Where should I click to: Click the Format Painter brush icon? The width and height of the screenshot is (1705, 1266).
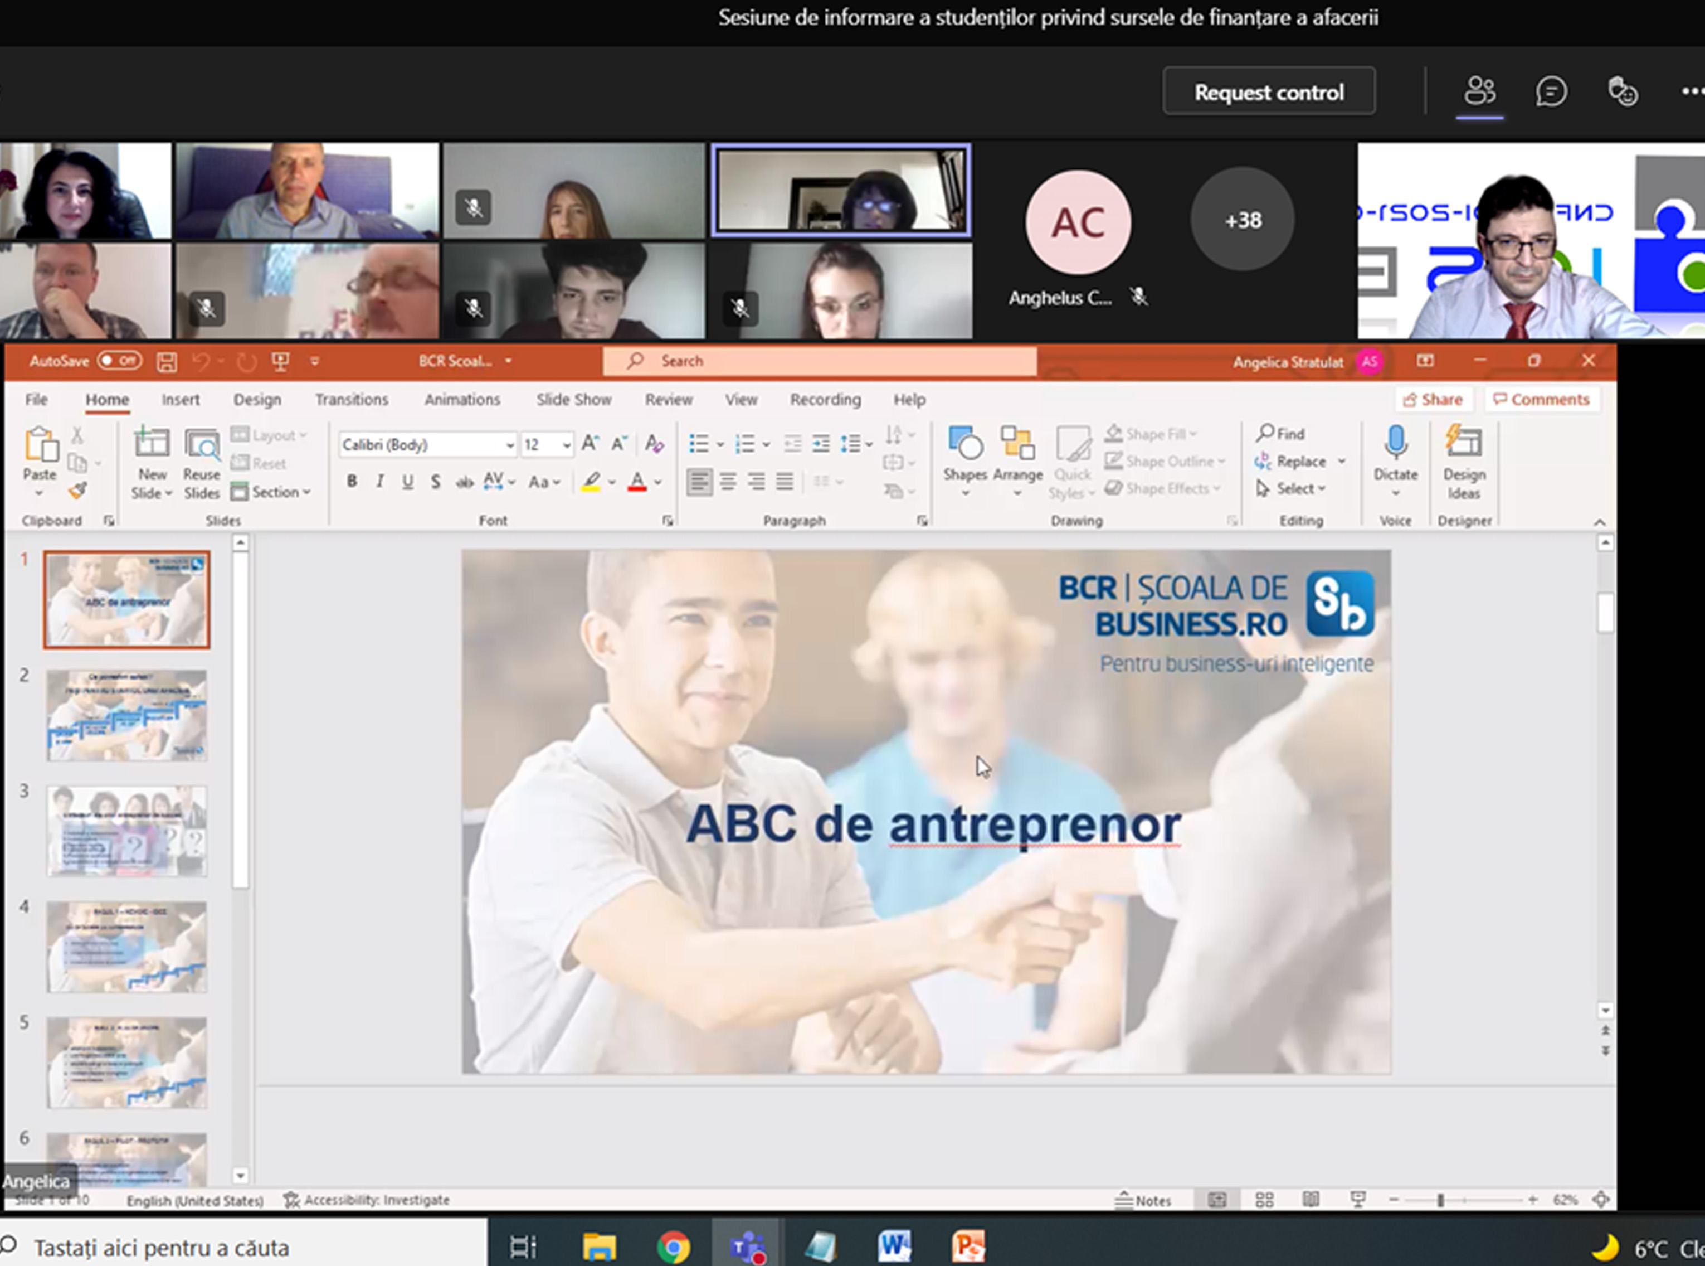pyautogui.click(x=77, y=491)
